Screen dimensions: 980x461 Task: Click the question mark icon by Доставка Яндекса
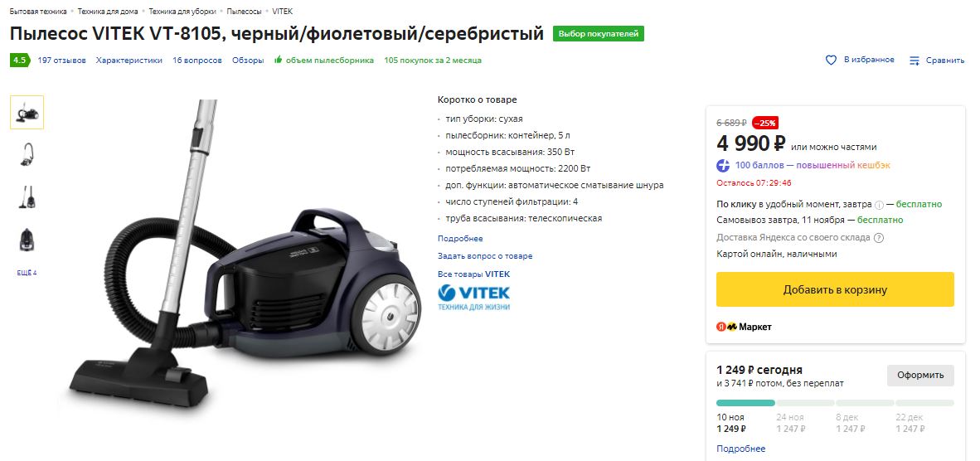pyautogui.click(x=879, y=238)
